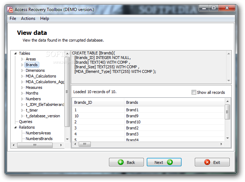Select the Brands_ID cell with value 10
The width and height of the screenshot is (245, 182).
coord(98,116)
